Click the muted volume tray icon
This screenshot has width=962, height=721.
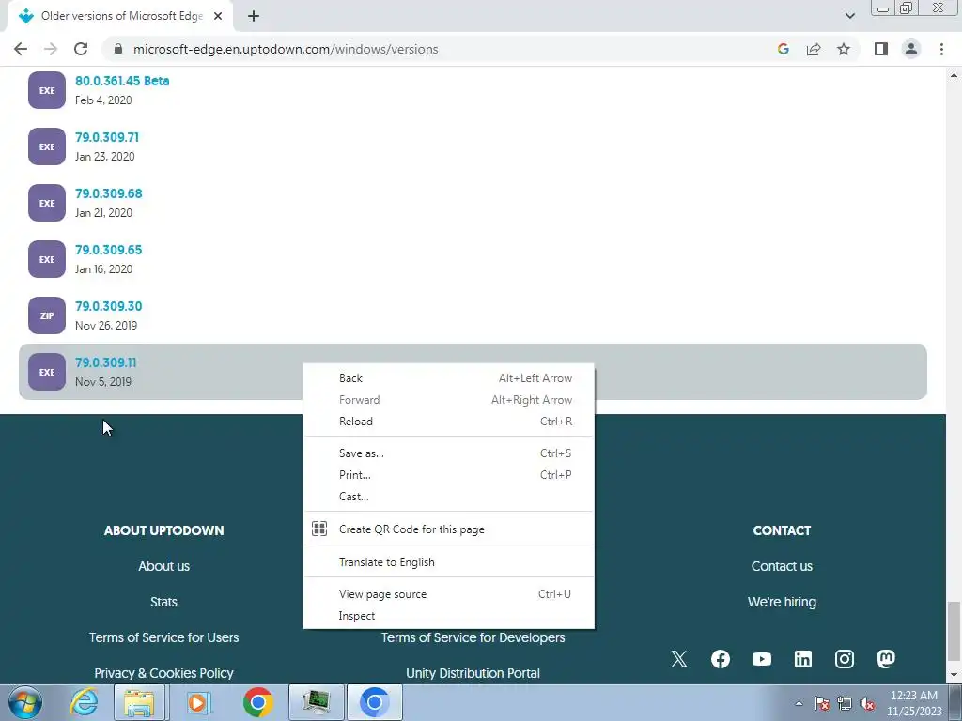[x=867, y=704]
